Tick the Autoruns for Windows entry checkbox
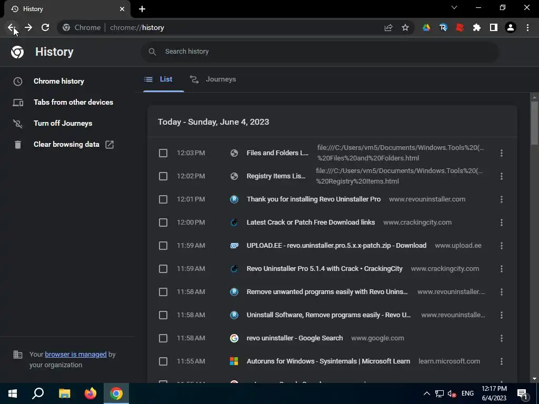This screenshot has width=539, height=404. (x=163, y=361)
